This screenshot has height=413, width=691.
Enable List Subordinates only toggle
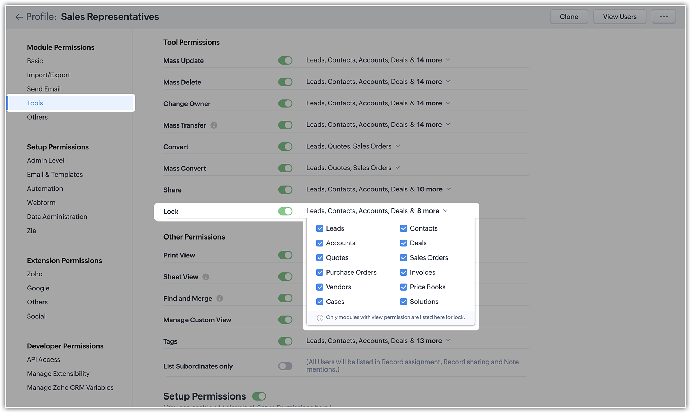pos(285,366)
